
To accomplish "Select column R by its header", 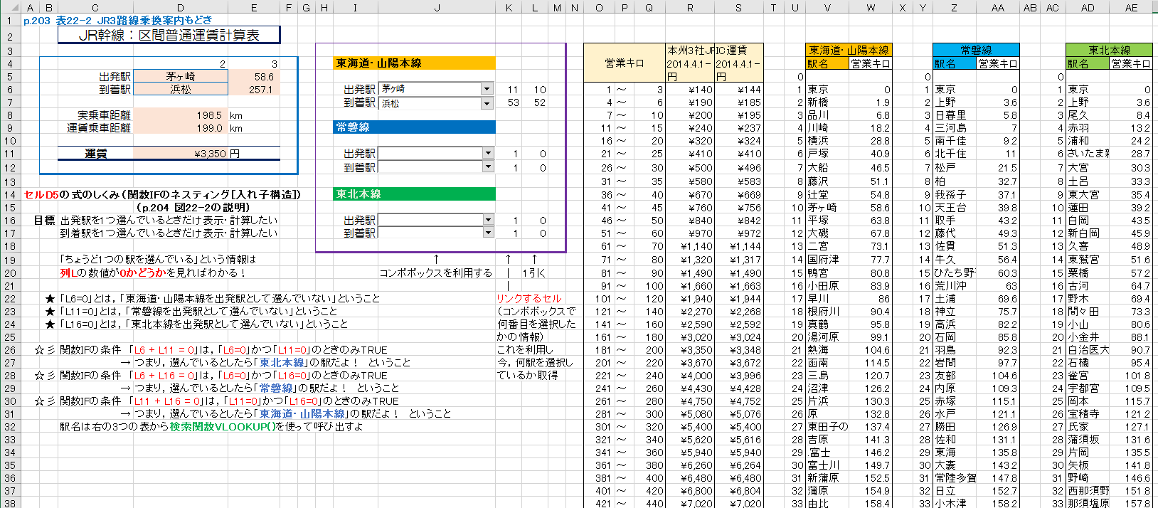I will (690, 8).
